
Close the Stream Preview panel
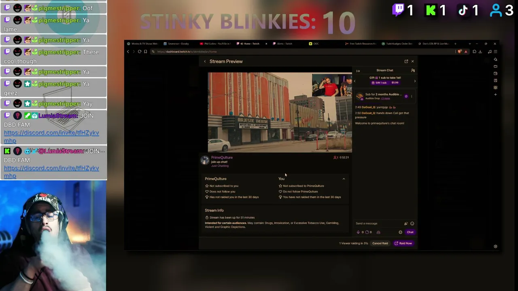[x=412, y=61]
